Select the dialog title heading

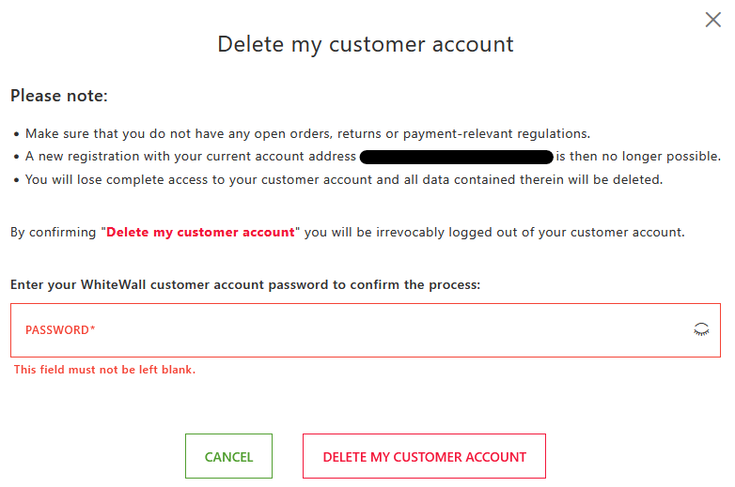pyautogui.click(x=366, y=44)
